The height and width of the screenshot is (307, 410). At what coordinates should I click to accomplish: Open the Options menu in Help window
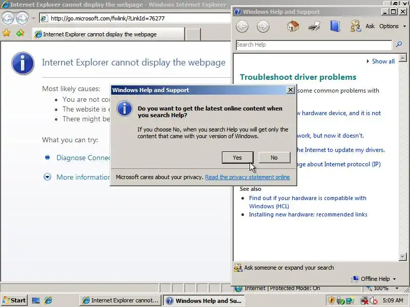[x=393, y=26]
